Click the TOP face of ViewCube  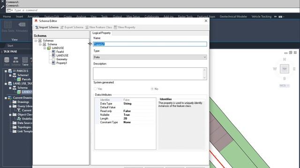[285, 69]
